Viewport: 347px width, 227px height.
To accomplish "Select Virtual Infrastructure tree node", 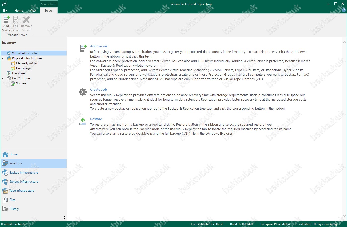I will coord(34,53).
